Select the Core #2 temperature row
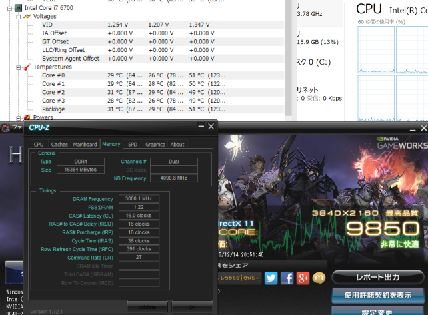Viewport: 428px width, 315px height. tap(162, 93)
